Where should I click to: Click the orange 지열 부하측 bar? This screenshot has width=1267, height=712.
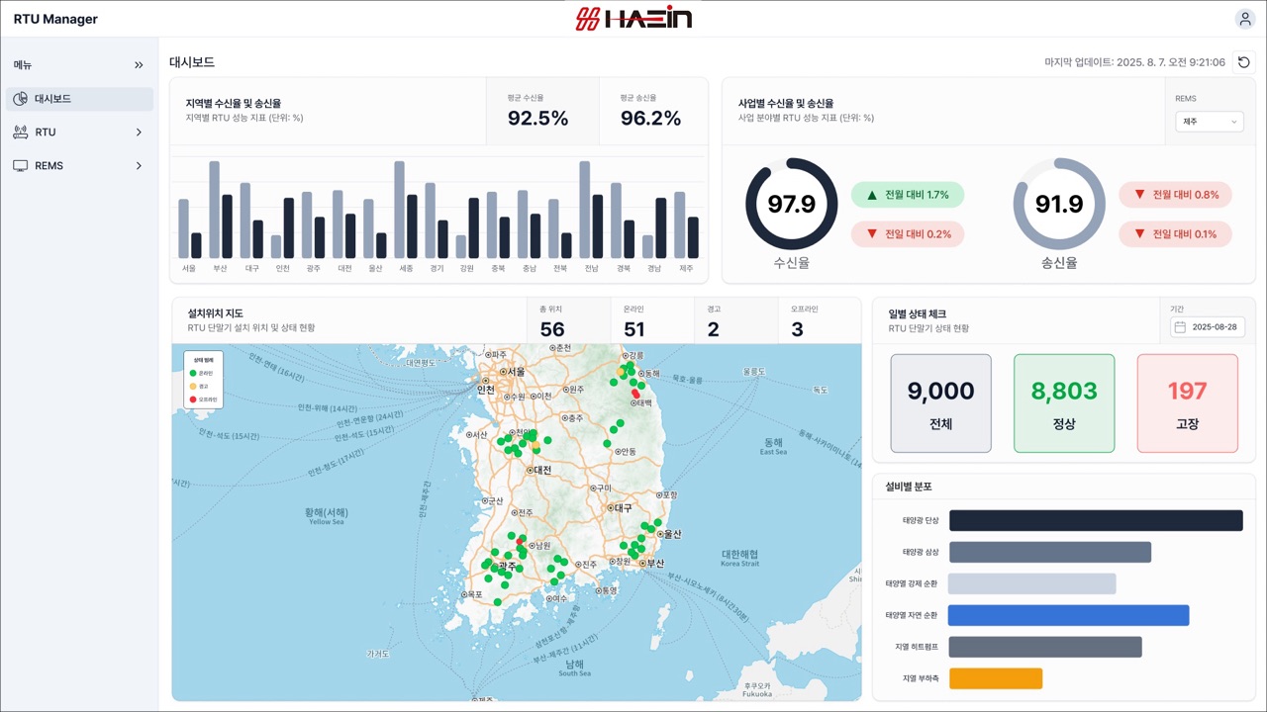(996, 678)
